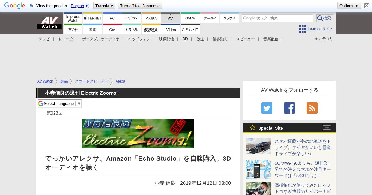This screenshot has height=195, width=372.
Task: Go to the 映像配信 category
Action: pos(166,39)
